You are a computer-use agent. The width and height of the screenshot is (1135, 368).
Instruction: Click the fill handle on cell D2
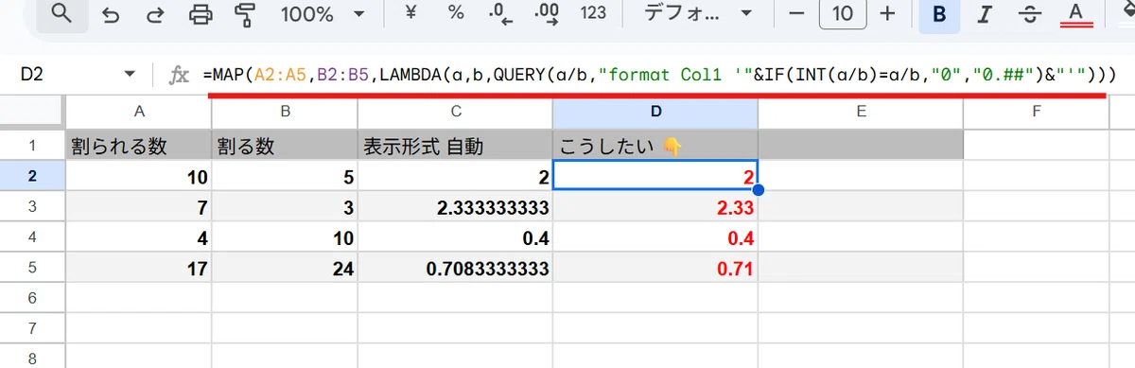point(758,190)
